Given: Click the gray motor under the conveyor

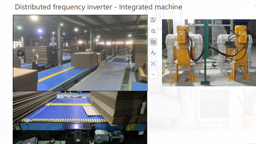Looking at the screenshot, I should (108, 136).
